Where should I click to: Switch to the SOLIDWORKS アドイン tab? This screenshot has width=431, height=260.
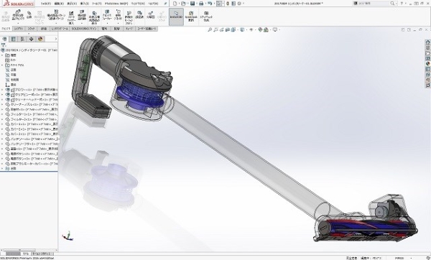tap(84, 29)
